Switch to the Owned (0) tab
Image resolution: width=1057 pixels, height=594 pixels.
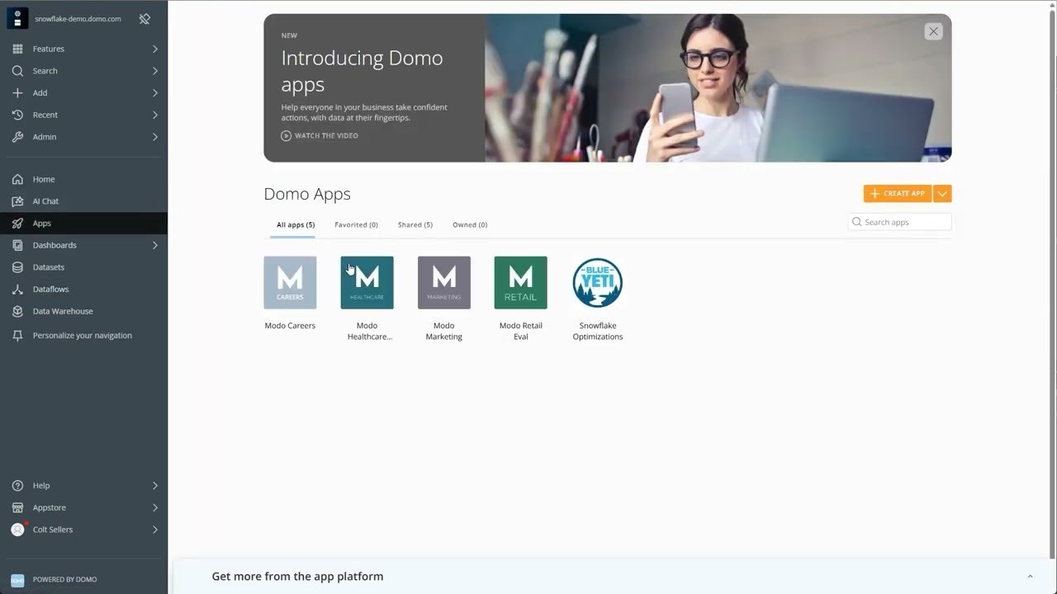(470, 224)
